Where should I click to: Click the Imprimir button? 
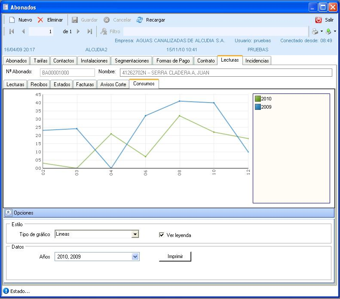(175, 256)
